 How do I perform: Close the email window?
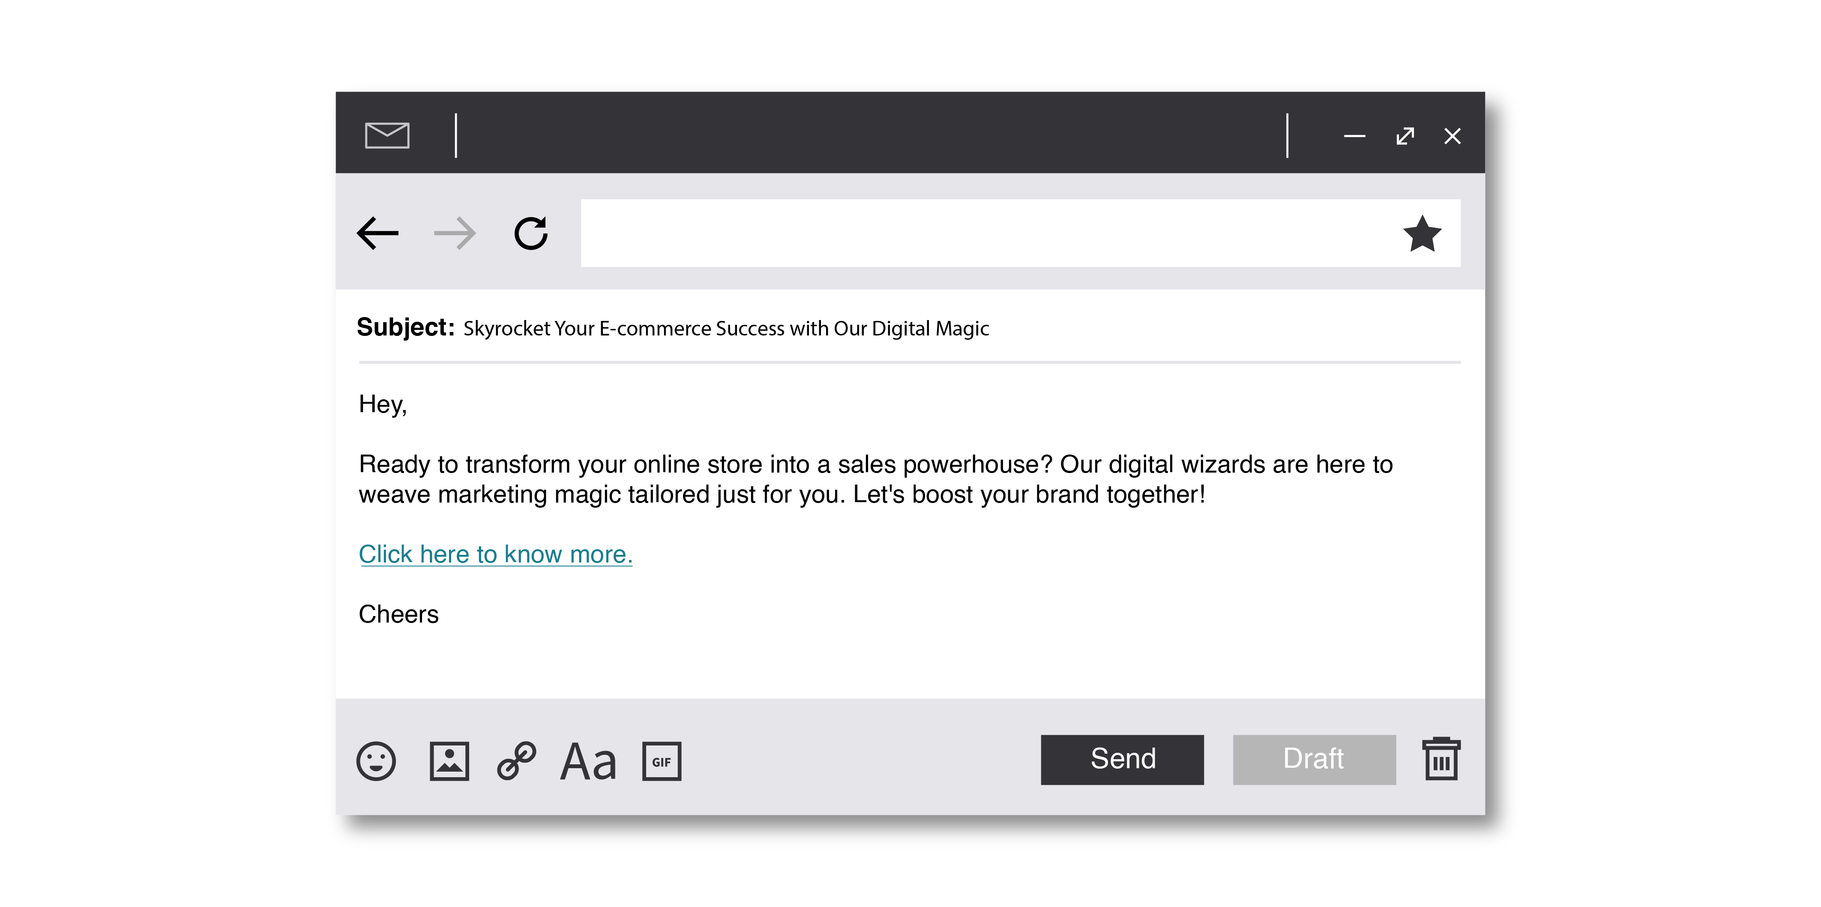(1452, 136)
